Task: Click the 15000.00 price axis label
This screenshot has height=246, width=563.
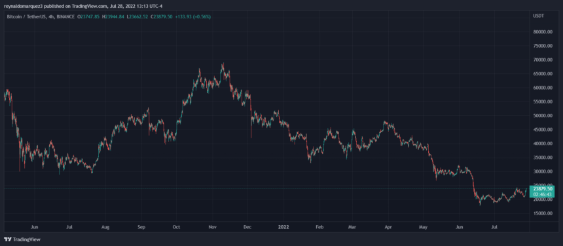Action: [543, 213]
